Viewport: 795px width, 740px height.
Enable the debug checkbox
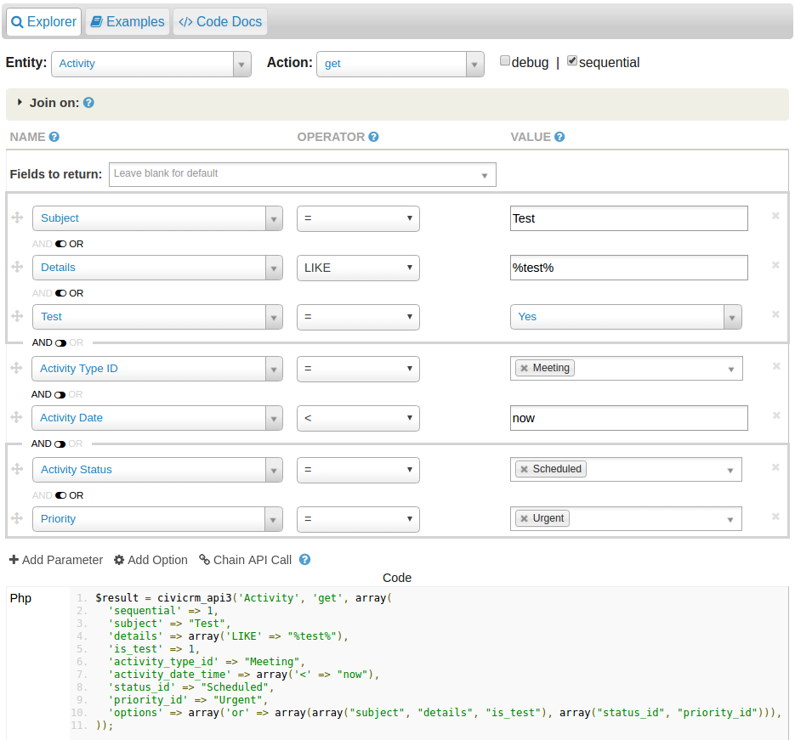tap(505, 59)
